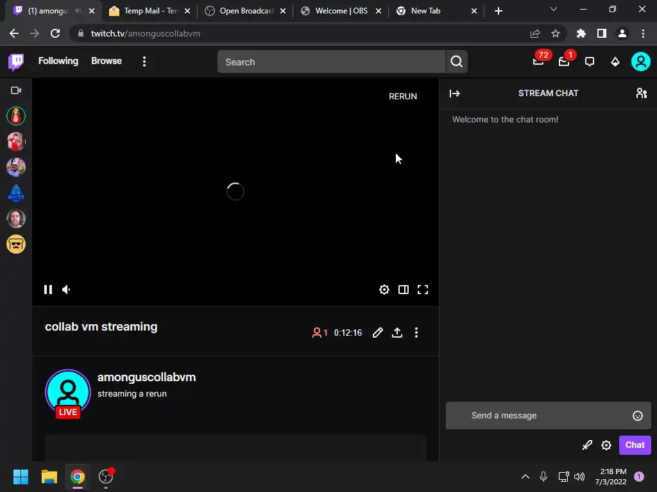Open the taskbar volume speaker icon
Viewport: 657px width, 492px height.
[579, 477]
